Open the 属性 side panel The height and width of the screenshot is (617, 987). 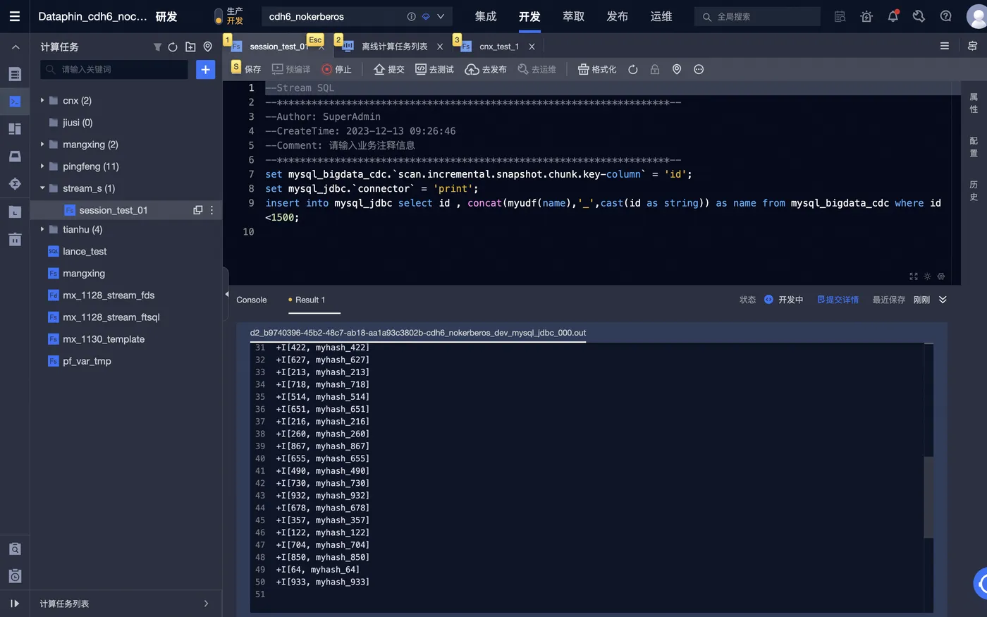pos(974,103)
